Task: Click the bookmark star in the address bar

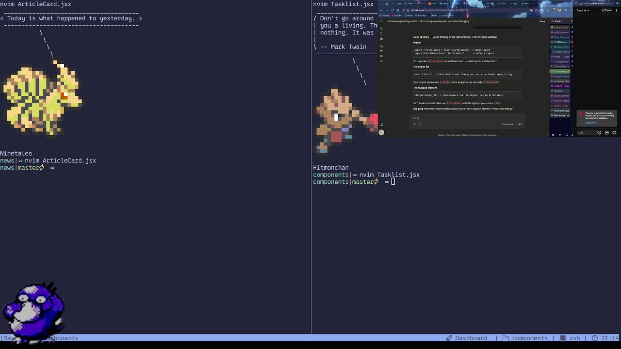Action: (536, 10)
